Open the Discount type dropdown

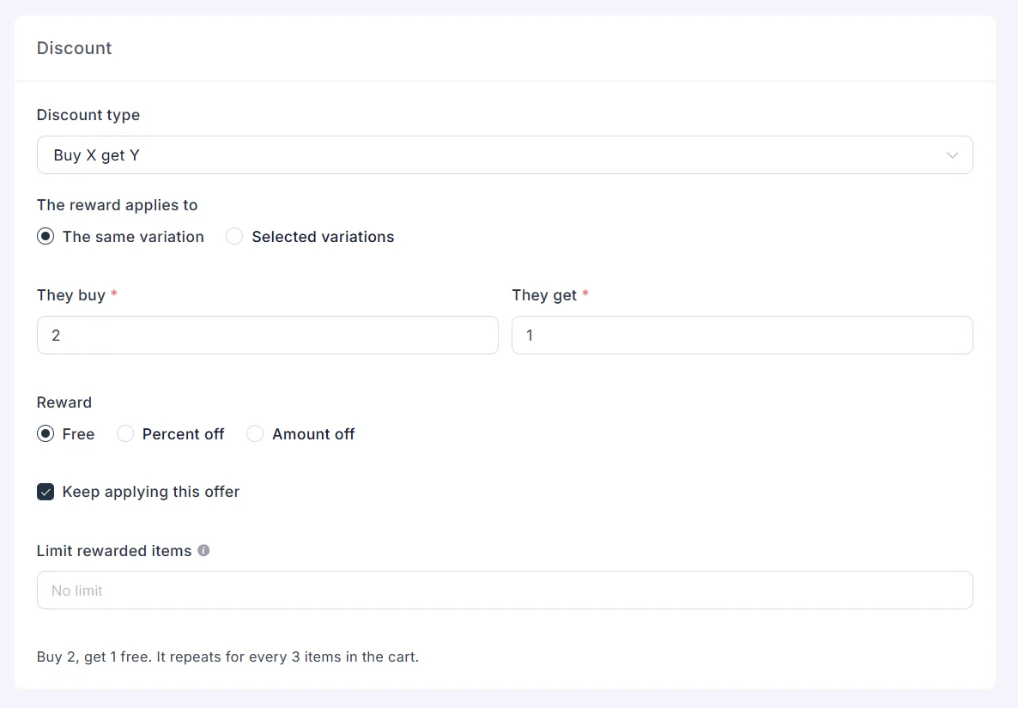[x=505, y=155]
